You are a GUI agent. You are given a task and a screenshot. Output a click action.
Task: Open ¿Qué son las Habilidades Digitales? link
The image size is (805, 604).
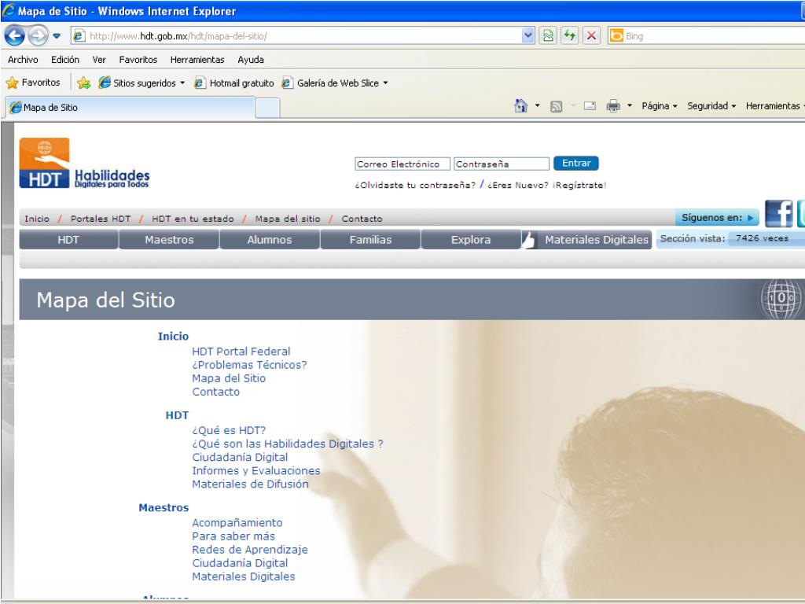pos(288,444)
